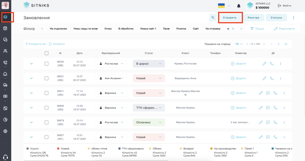Tick the checkbox for order 38220

(46, 64)
